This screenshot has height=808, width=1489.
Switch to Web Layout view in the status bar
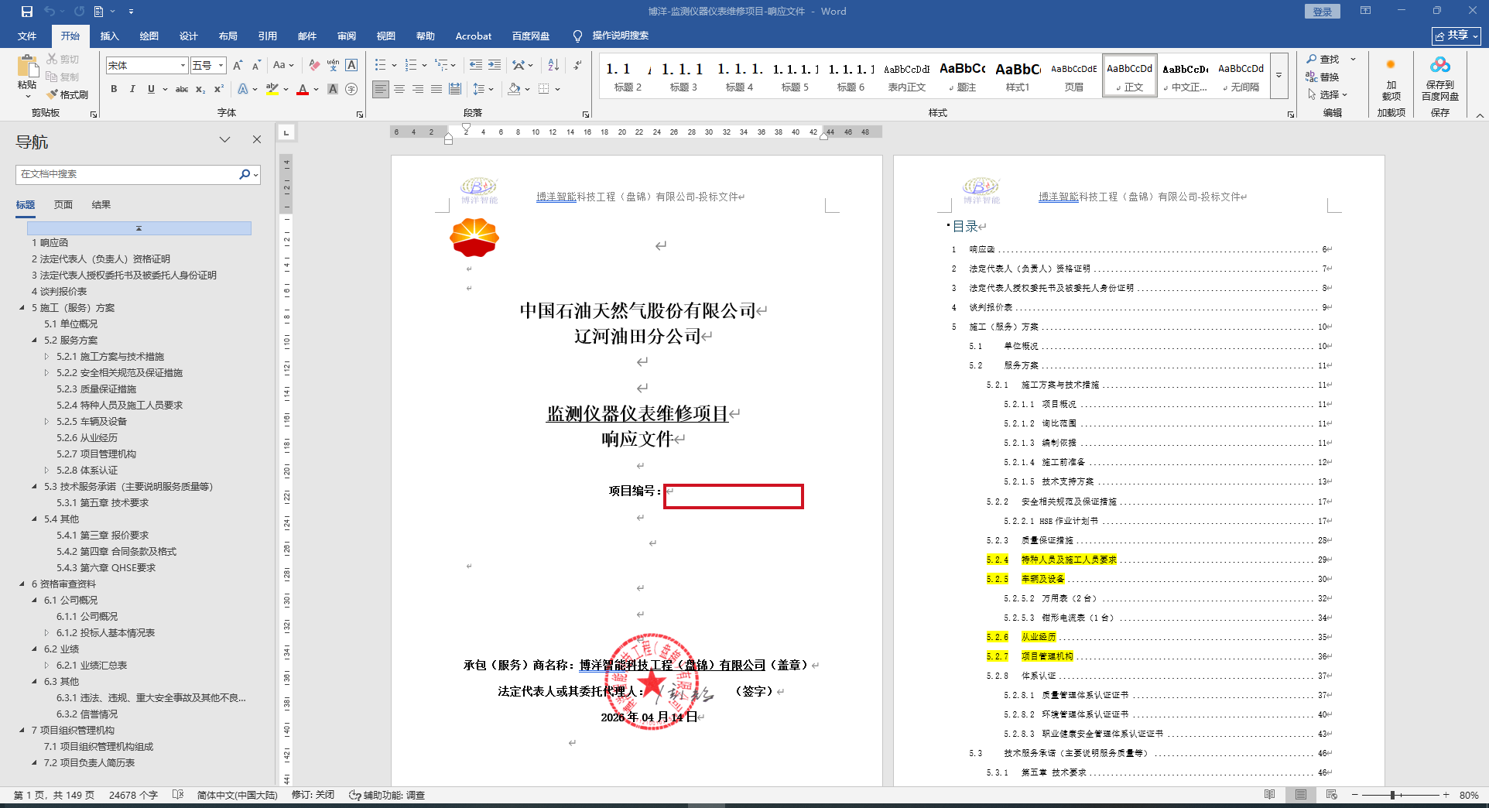pyautogui.click(x=1332, y=795)
